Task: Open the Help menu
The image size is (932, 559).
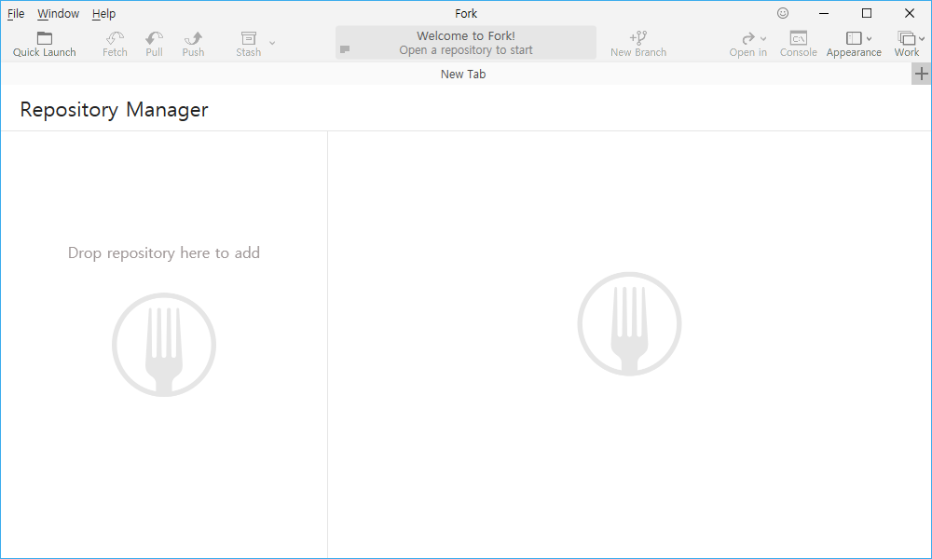Action: (104, 14)
